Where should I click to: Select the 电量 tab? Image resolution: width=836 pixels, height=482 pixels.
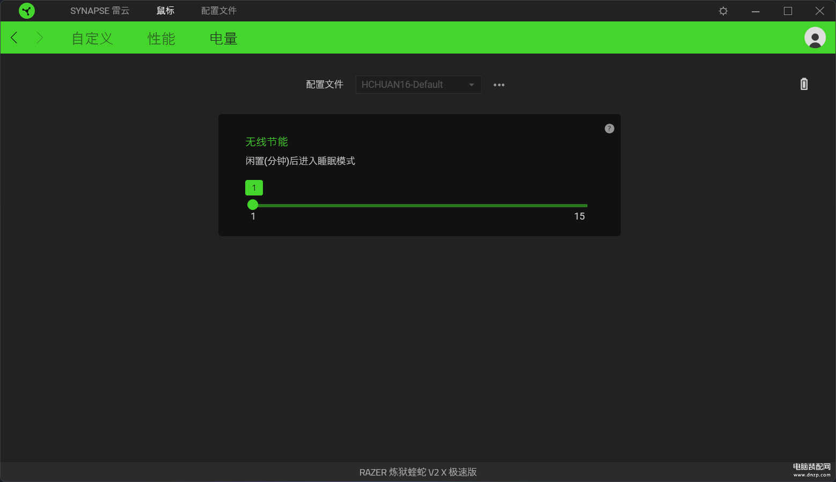(x=223, y=39)
